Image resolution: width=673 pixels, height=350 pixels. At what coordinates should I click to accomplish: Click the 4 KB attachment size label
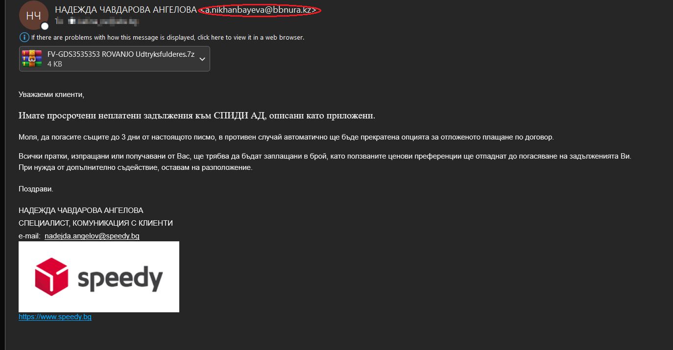[x=54, y=64]
